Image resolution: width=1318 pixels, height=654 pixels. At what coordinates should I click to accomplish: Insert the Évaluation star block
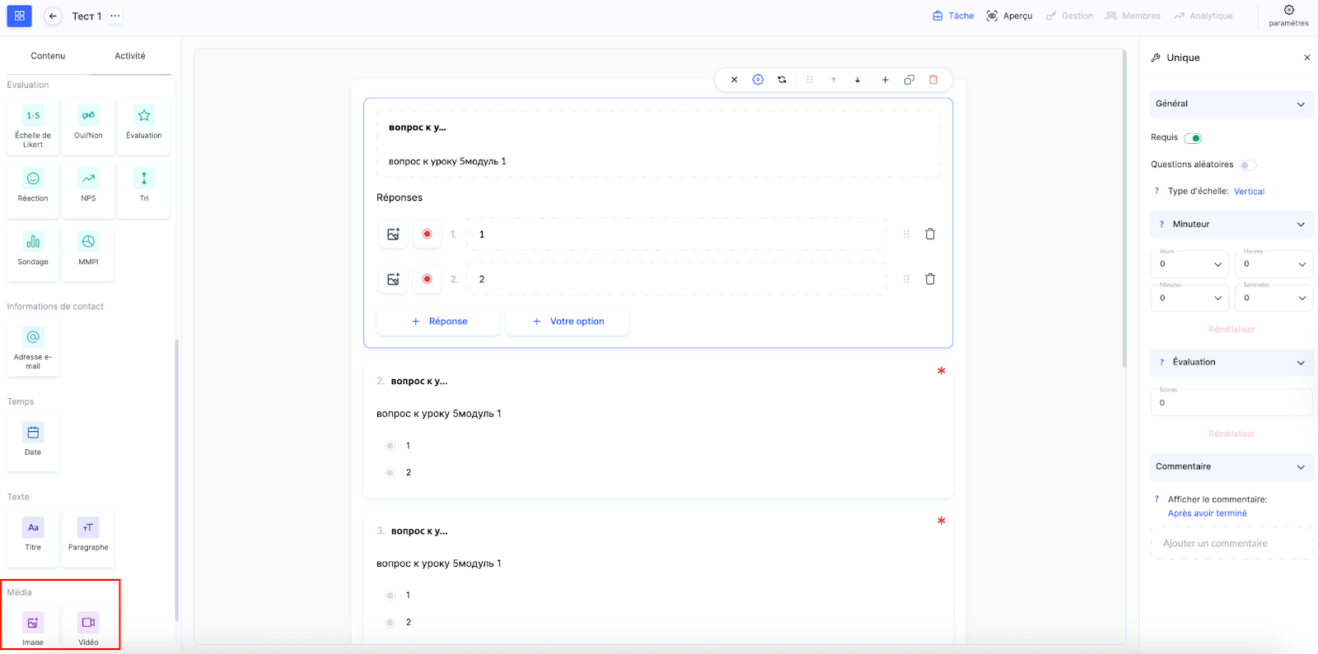point(144,126)
